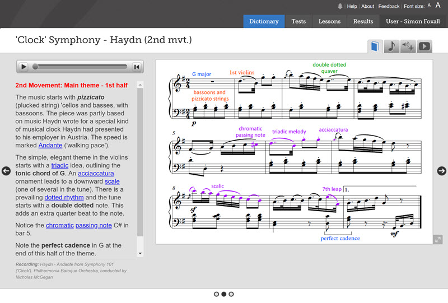Go to the previous page arrow

tap(6, 171)
